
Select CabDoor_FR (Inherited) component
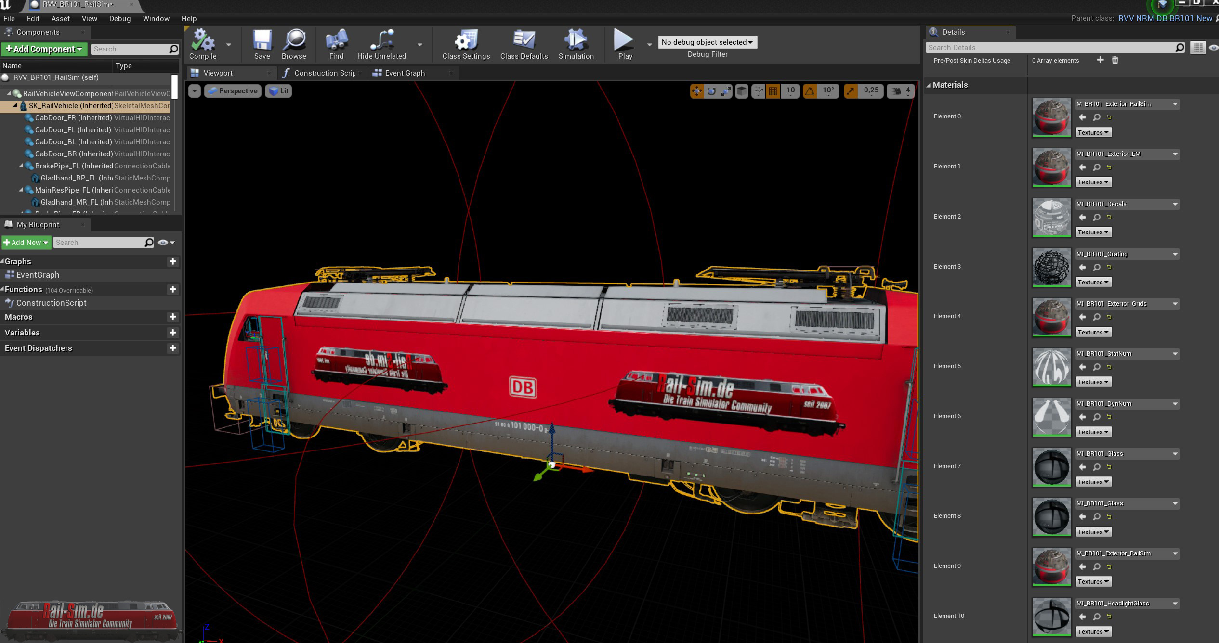[73, 118]
